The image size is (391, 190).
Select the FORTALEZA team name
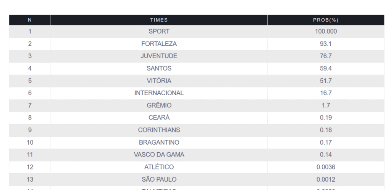coord(159,44)
